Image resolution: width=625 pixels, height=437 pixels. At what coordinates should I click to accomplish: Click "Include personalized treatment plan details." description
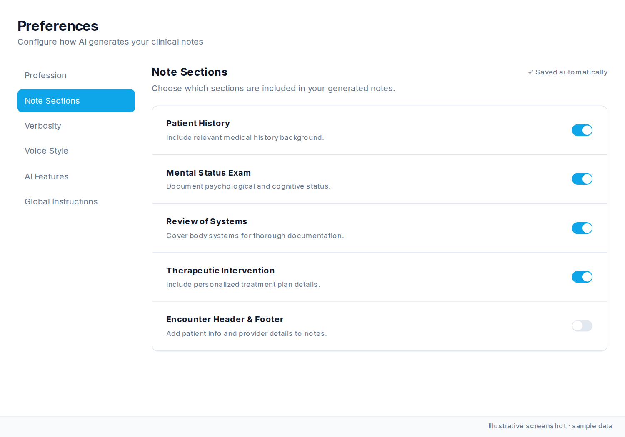243,284
